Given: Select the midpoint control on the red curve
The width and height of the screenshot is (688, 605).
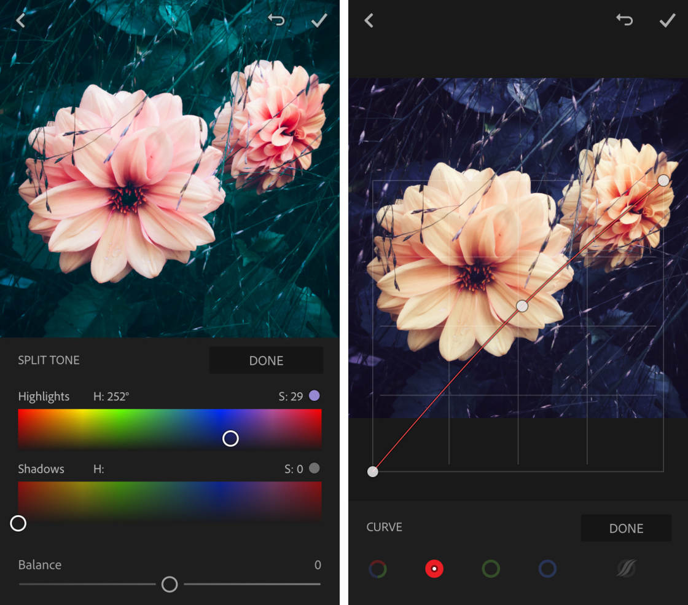Looking at the screenshot, I should (x=522, y=306).
